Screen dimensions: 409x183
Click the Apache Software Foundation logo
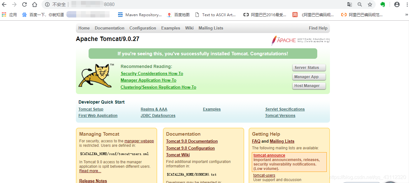click(300, 40)
